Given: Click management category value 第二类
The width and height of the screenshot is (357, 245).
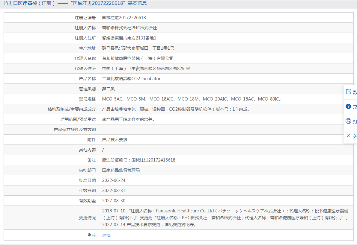Looking at the screenshot, I should 109,89.
